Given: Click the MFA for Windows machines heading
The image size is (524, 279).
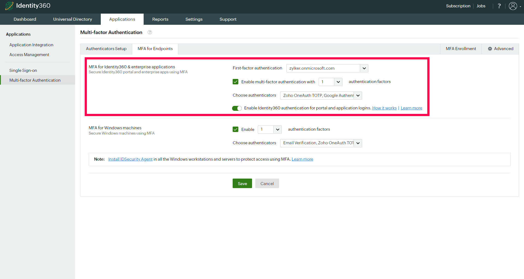Looking at the screenshot, I should click(x=115, y=128).
